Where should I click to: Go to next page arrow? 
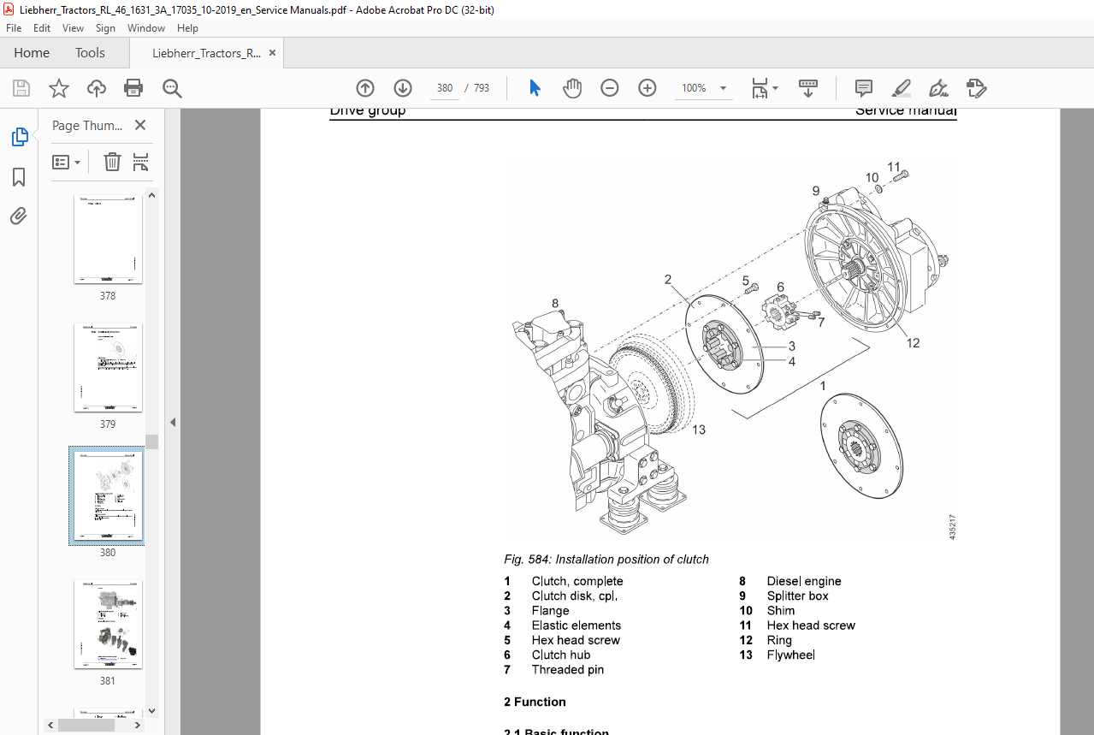click(403, 88)
